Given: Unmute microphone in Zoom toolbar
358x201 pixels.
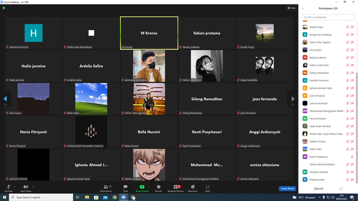Looking at the screenshot, I should click(x=8, y=188).
